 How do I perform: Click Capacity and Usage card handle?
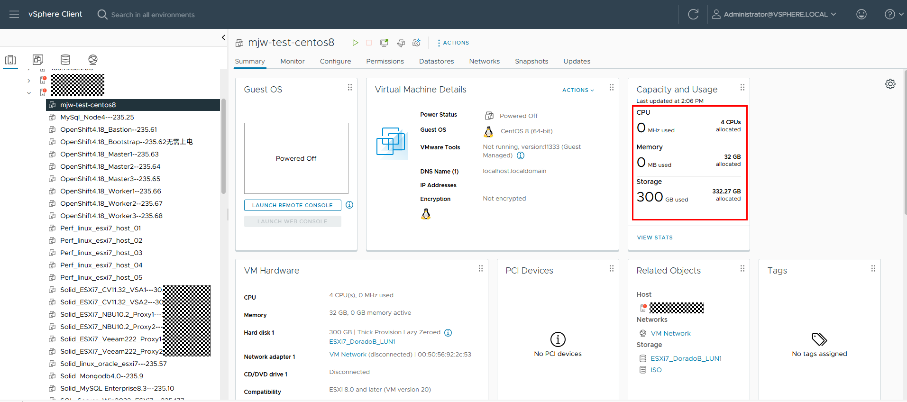742,87
